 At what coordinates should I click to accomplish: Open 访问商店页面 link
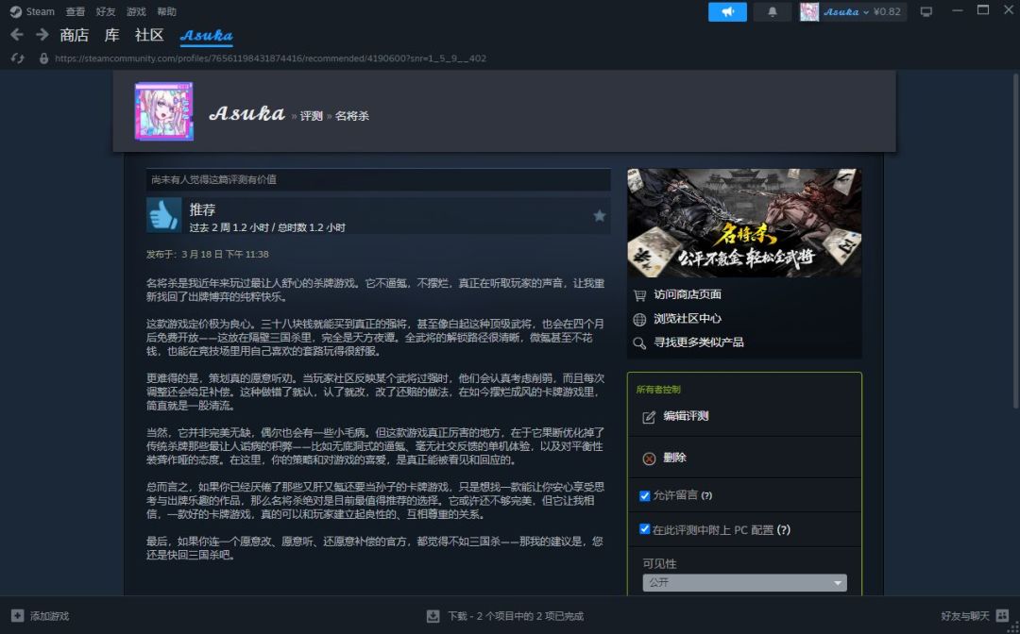point(688,294)
